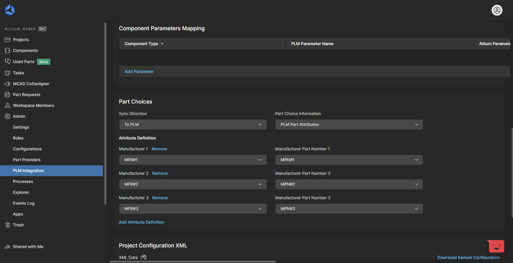The width and height of the screenshot is (513, 263).
Task: Open the Projects menu item
Action: (x=21, y=40)
